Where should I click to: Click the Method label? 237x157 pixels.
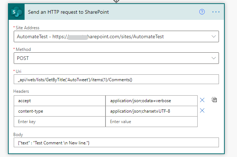click(23, 49)
